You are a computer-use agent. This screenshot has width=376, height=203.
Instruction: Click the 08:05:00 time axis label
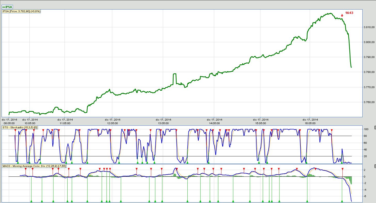coord(9,123)
